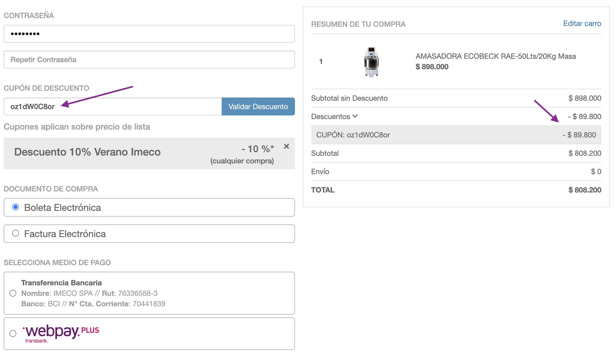Choose Webpay Plus payment radio
The image size is (615, 353).
click(x=13, y=333)
